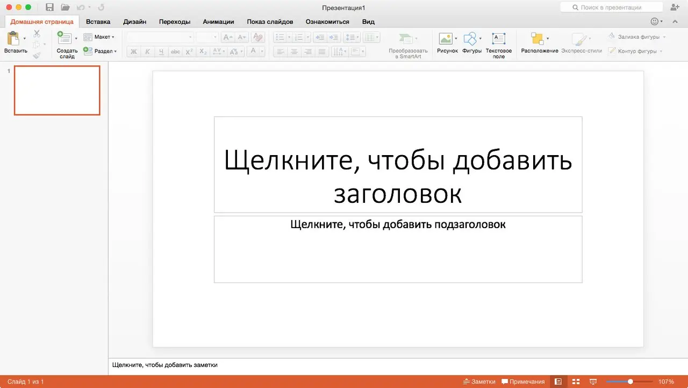Click the 107% zoom level

(x=666, y=382)
